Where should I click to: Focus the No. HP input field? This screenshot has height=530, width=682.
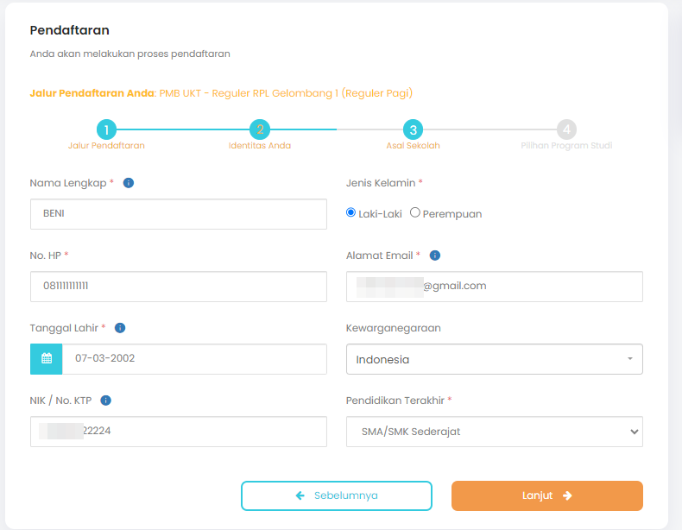[179, 287]
